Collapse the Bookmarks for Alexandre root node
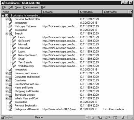Screen dimensions: 134x120 coord(3,16)
